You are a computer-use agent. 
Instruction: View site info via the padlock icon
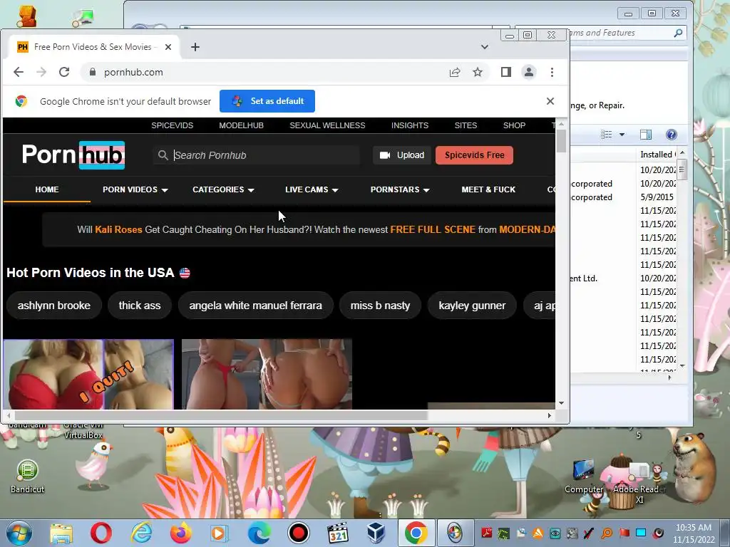92,72
